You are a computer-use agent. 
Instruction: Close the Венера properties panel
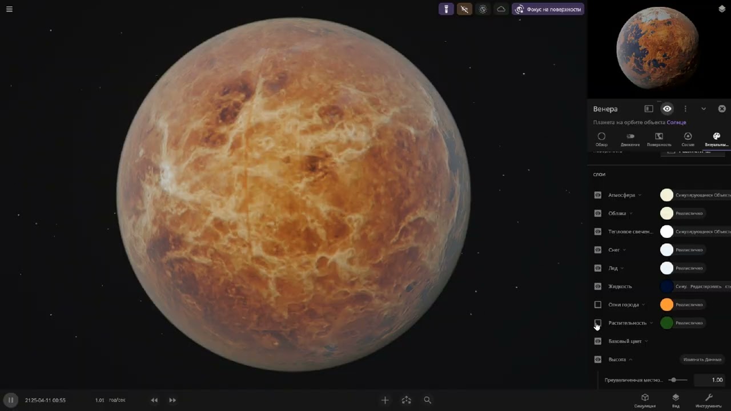(722, 108)
